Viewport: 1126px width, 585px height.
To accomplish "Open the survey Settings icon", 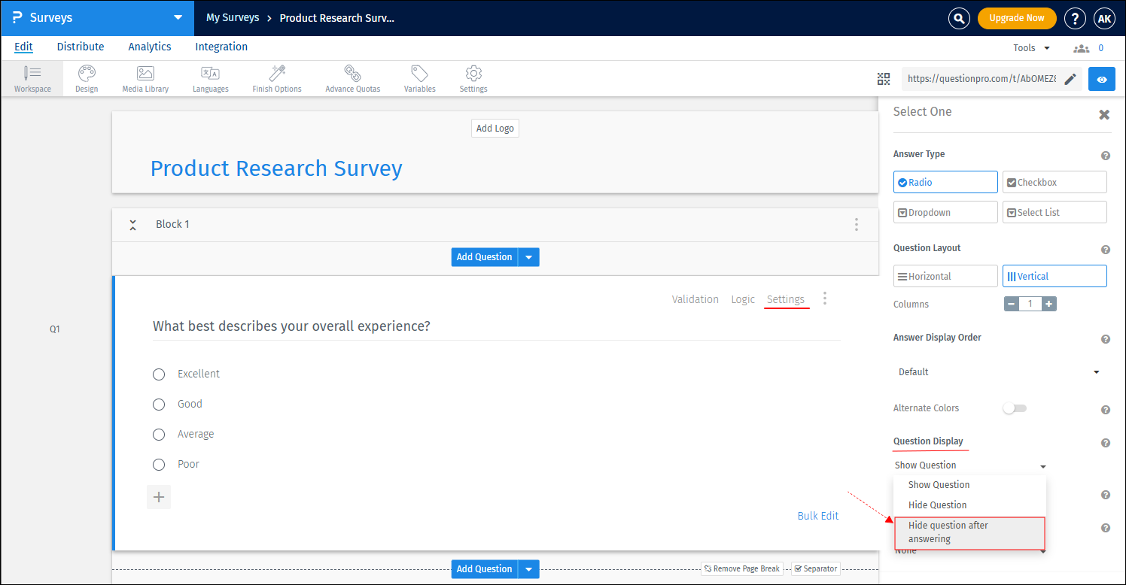I will (473, 77).
